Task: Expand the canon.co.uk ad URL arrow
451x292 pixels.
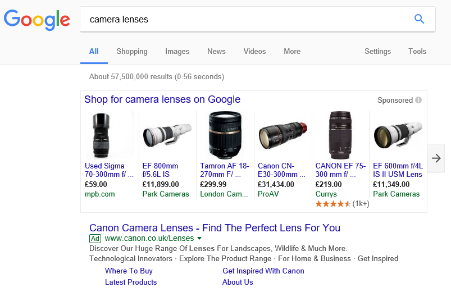Action: coord(199,239)
